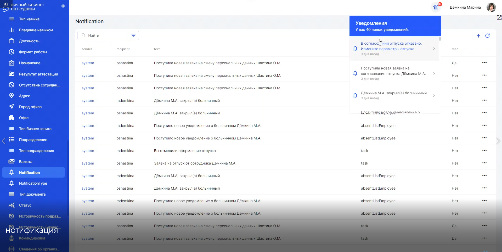Open notification В согласовании отпуска отказано
The image size is (502, 252).
(394, 49)
